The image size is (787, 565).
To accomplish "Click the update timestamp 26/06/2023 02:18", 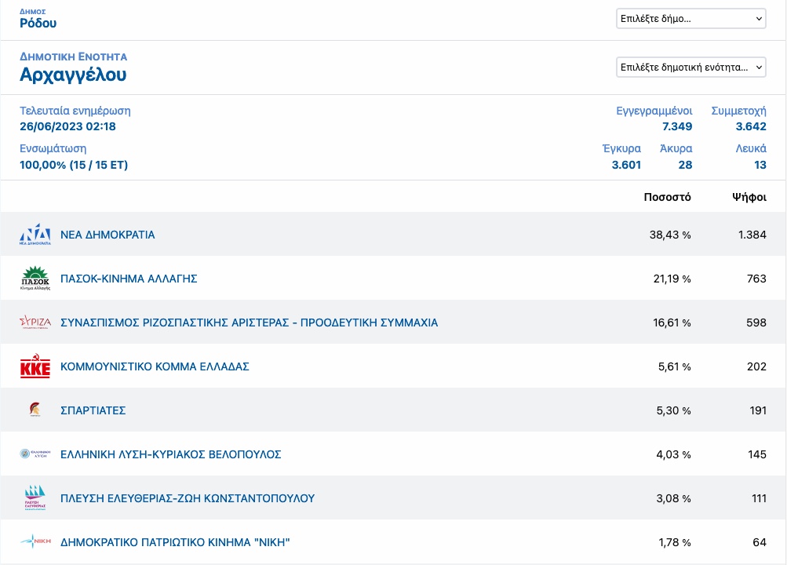I will [x=67, y=126].
